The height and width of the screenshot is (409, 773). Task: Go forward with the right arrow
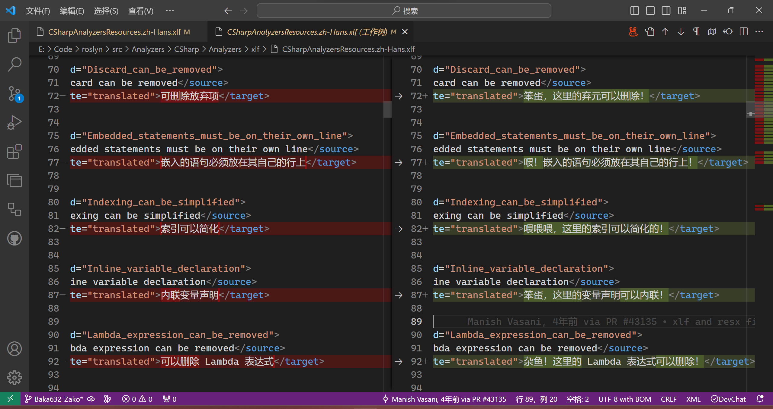(x=244, y=11)
